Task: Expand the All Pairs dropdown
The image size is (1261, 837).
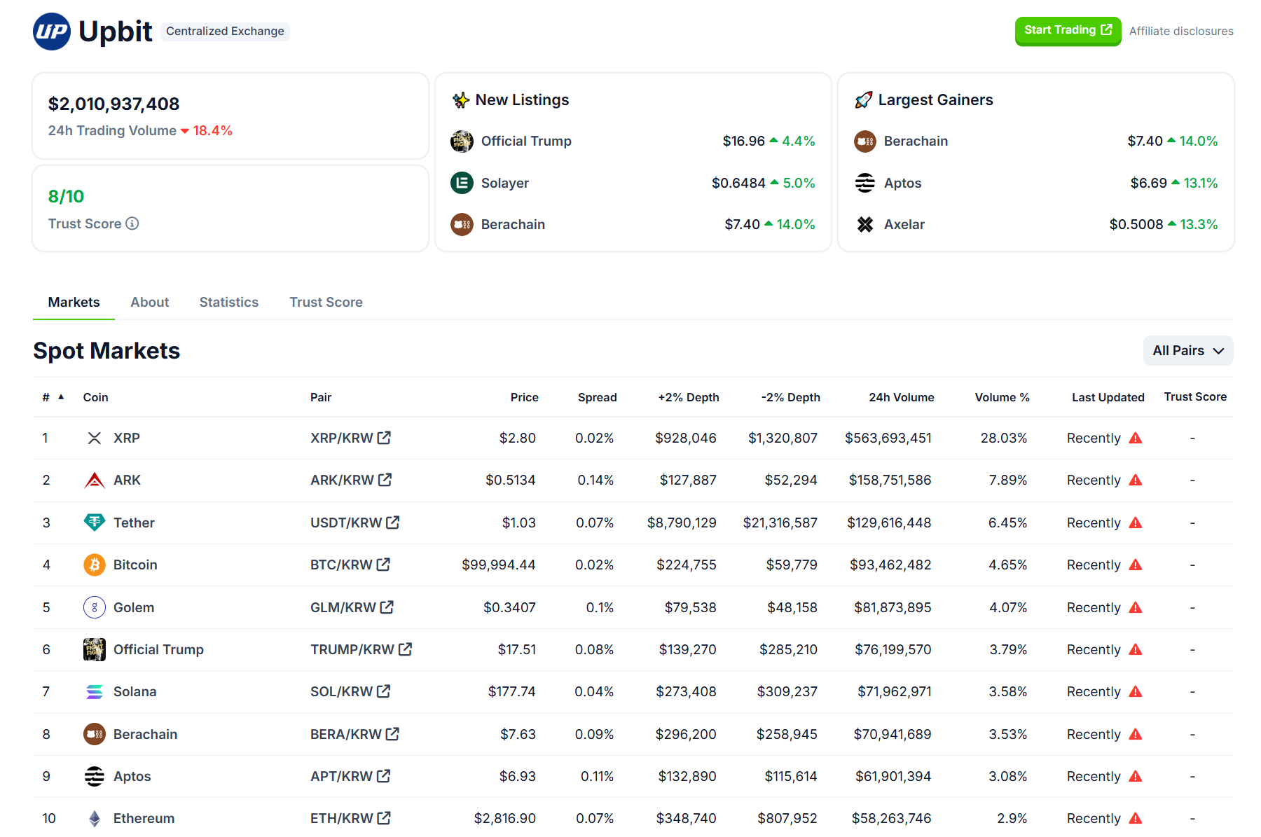Action: [1187, 350]
